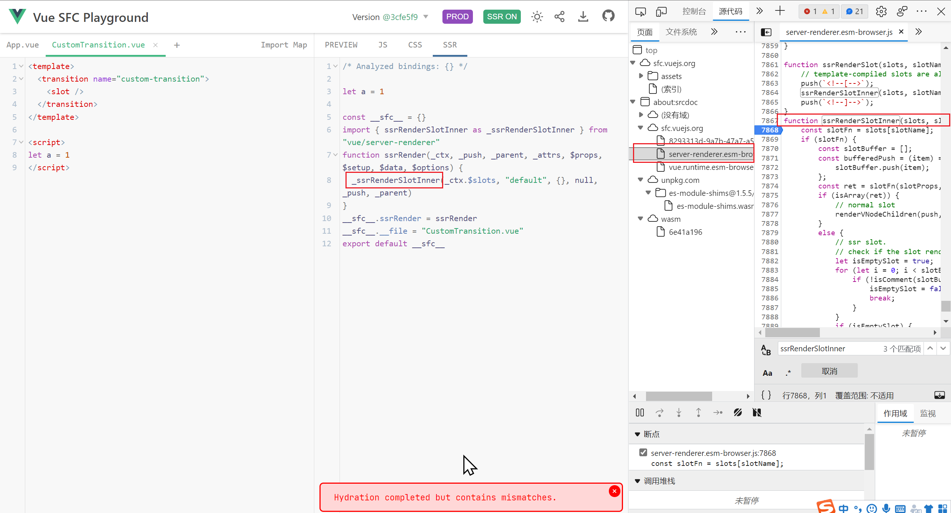Uncheck the server-renderer.esm-browser.js:7868 breakpoint
The width and height of the screenshot is (951, 513).
coord(643,453)
